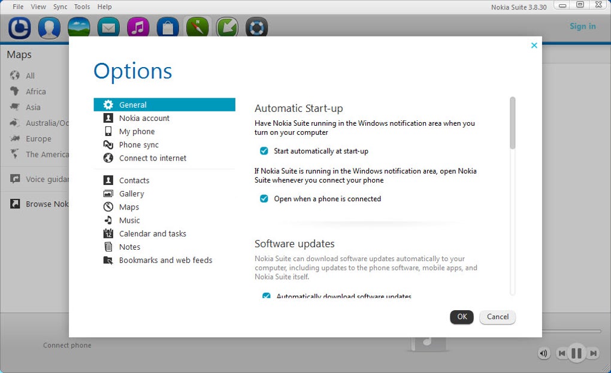Click the Africa continent icon
This screenshot has width=611, height=373.
[15, 91]
